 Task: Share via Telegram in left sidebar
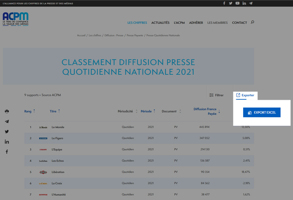pos(7,121)
